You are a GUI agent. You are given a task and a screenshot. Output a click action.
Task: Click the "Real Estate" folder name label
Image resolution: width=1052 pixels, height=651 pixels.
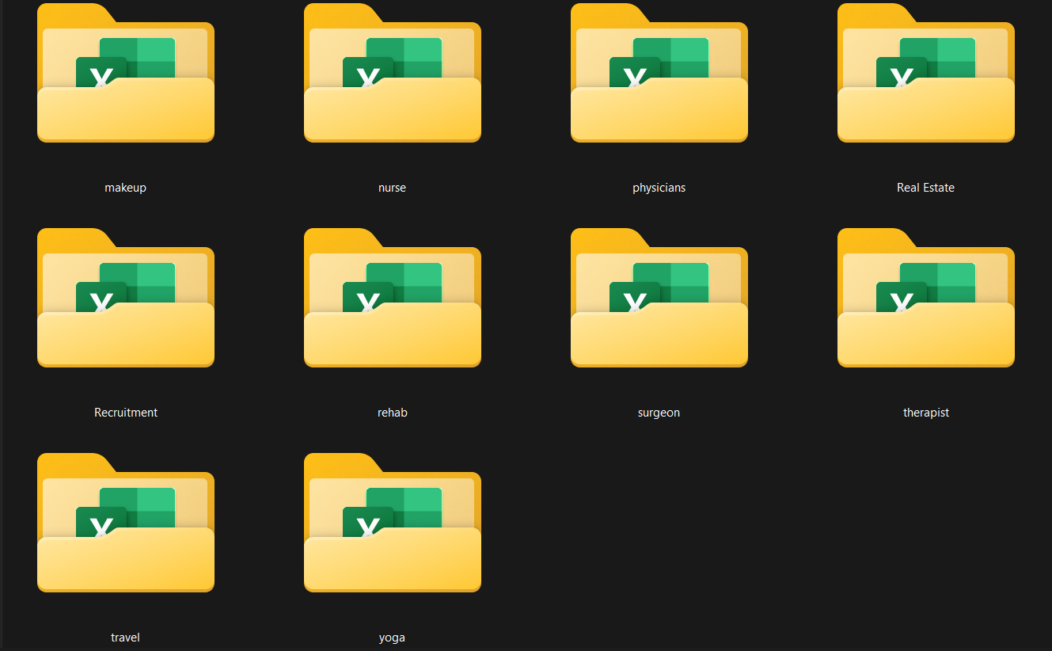(926, 188)
